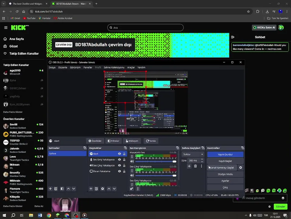Viewport: 291px width, 219px height.
Task: Add a new source with plus icon in Kaynaklar
Action: click(x=91, y=189)
